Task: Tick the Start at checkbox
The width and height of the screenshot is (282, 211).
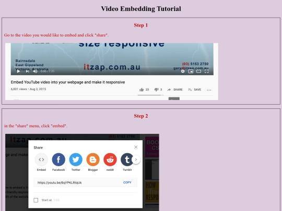Action: tap(36, 200)
